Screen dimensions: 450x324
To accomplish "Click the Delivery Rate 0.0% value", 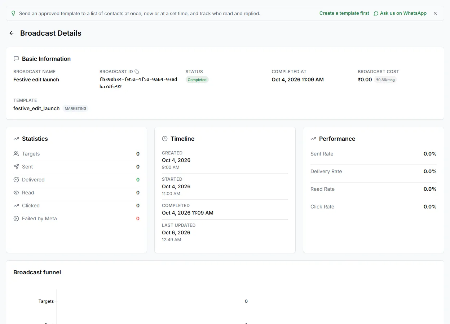I will [x=430, y=171].
